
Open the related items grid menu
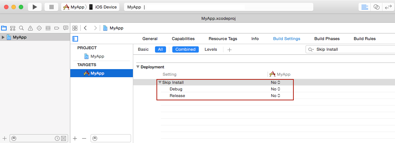coord(75,28)
